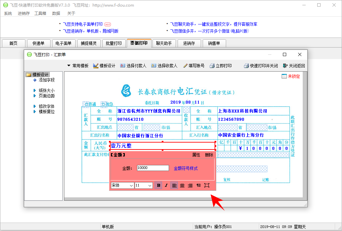Click the 立即打印 printer icon

(x=212, y=66)
